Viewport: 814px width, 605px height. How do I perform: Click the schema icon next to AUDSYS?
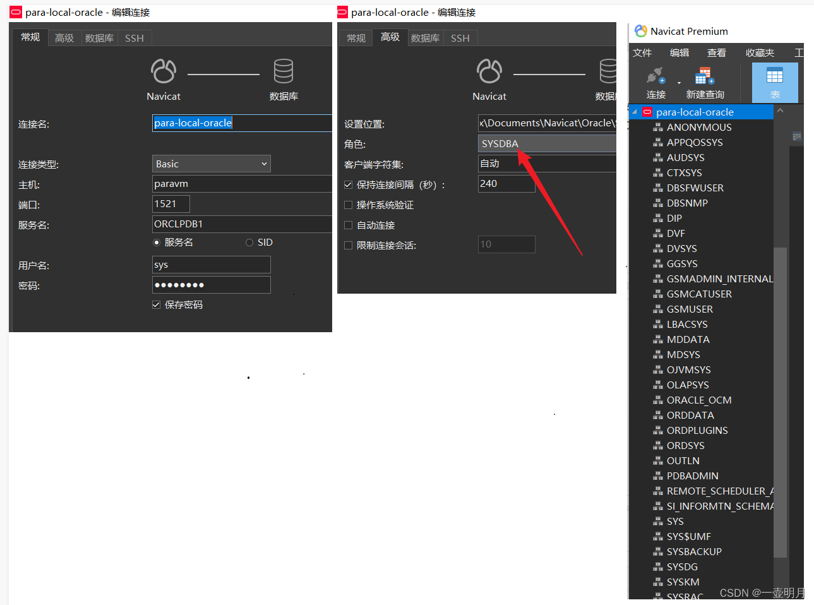(658, 157)
